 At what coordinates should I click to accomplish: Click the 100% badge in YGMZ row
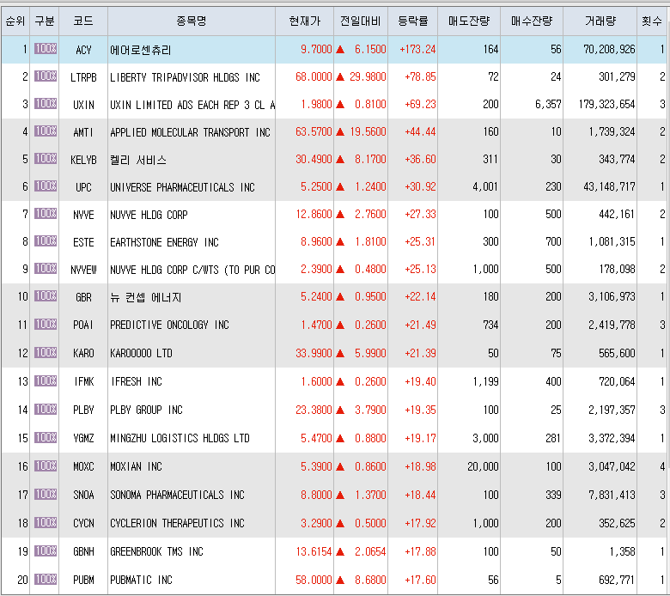(x=46, y=437)
